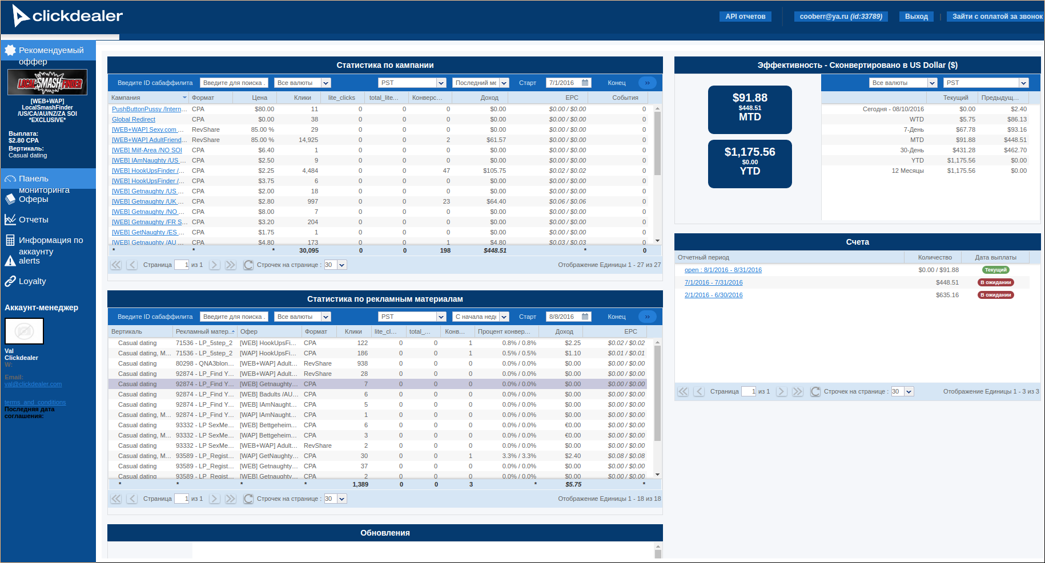Open Информация по аккаунту menu item
The width and height of the screenshot is (1045, 563).
click(48, 240)
